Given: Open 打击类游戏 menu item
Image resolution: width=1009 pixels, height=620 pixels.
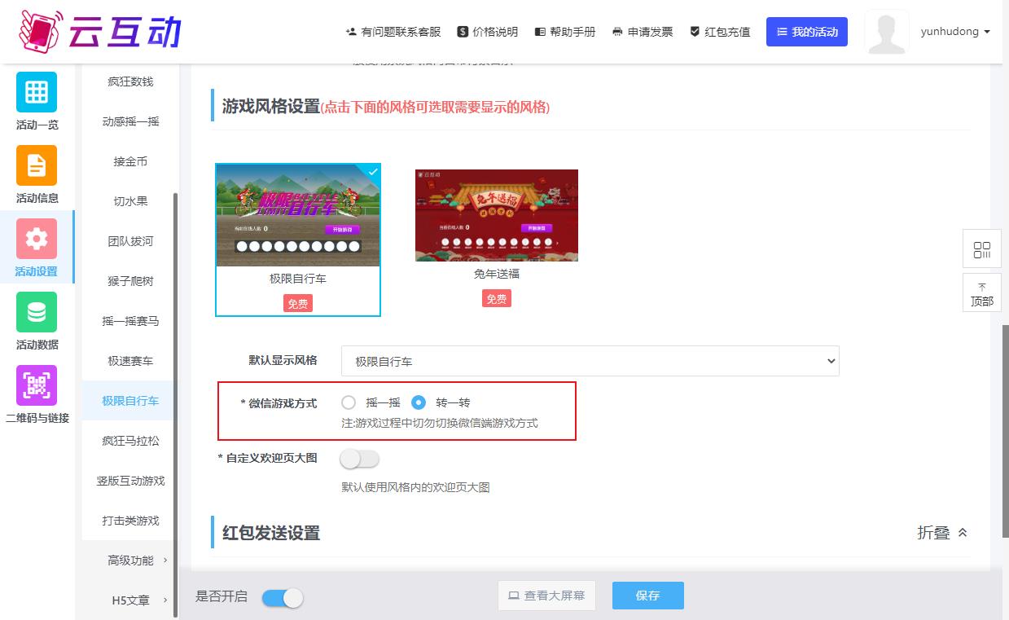Looking at the screenshot, I should pos(130,521).
